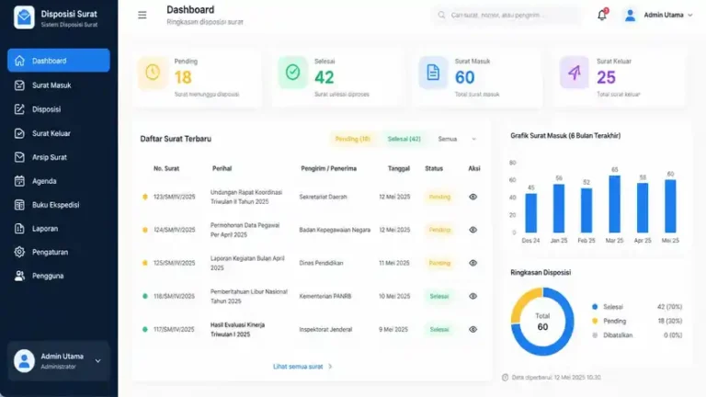Click the search magnifier icon
This screenshot has width=706, height=397.
[x=441, y=15]
